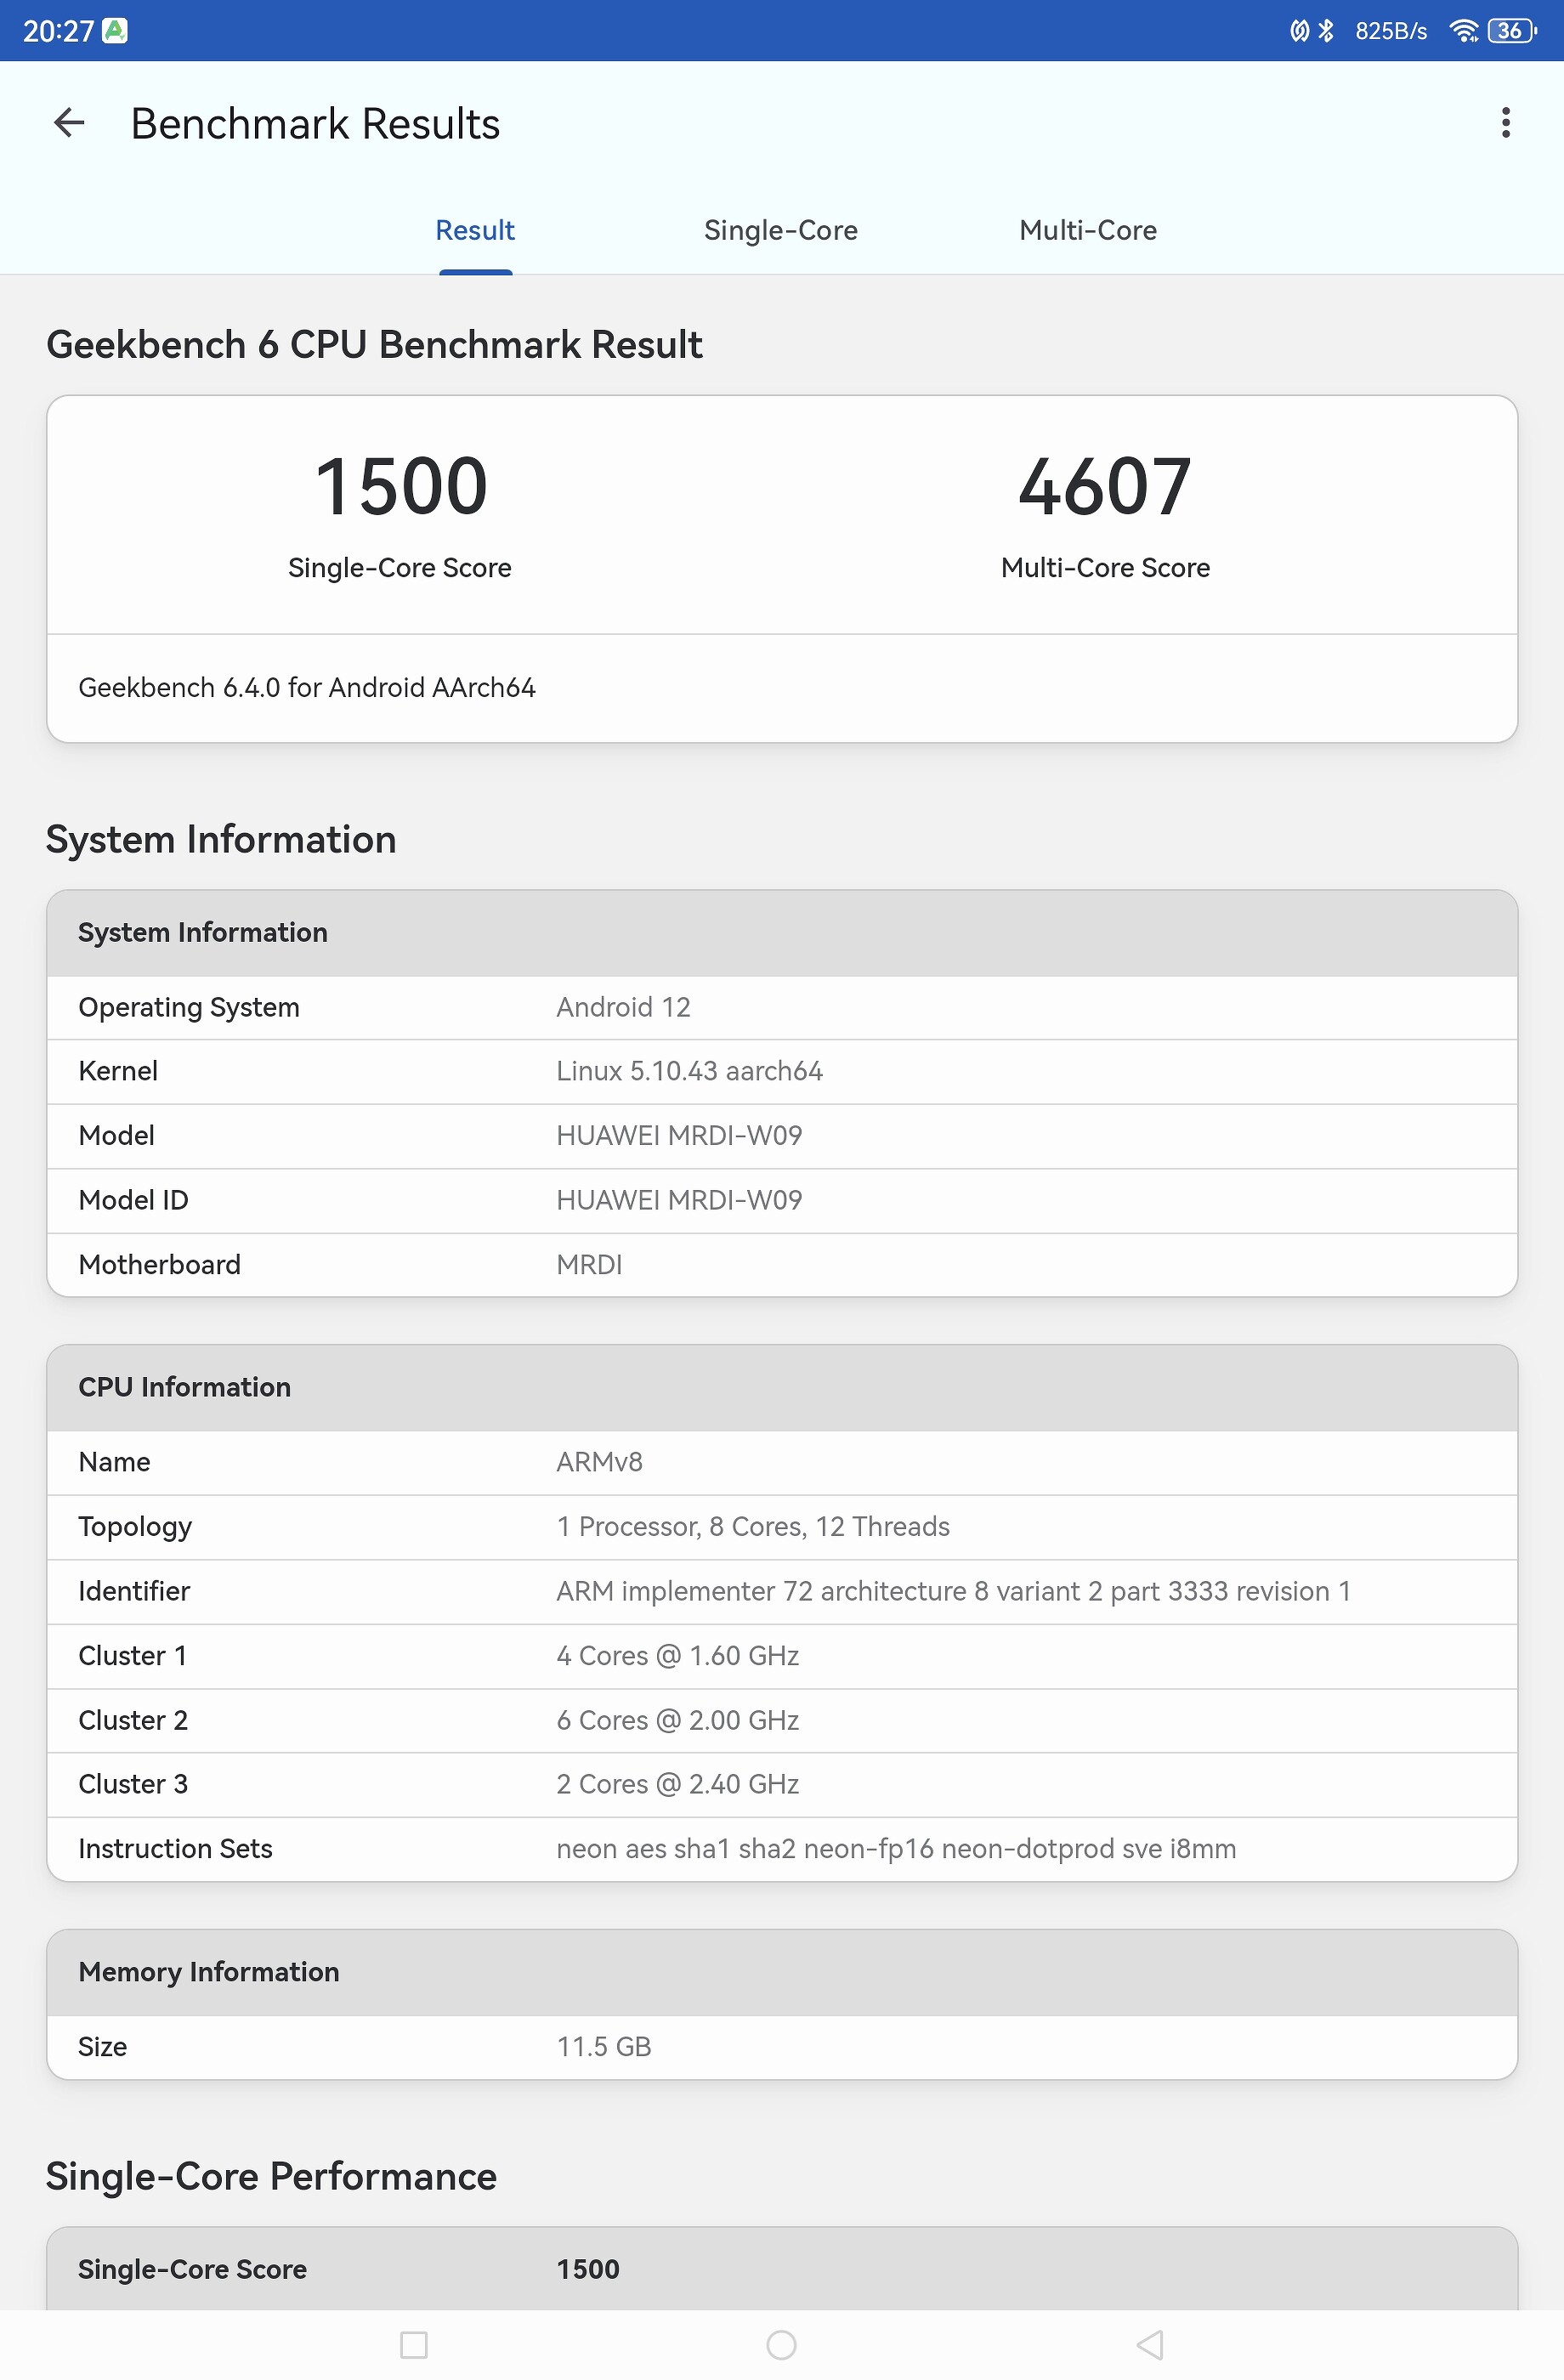Tap the Model ID row
Viewport: 1564px width, 2380px height.
[x=782, y=1200]
